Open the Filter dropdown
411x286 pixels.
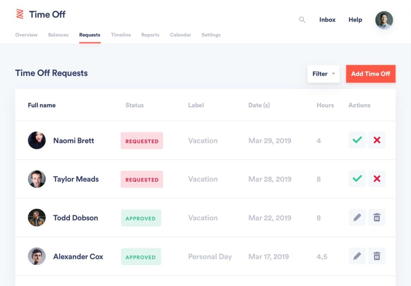click(x=323, y=74)
